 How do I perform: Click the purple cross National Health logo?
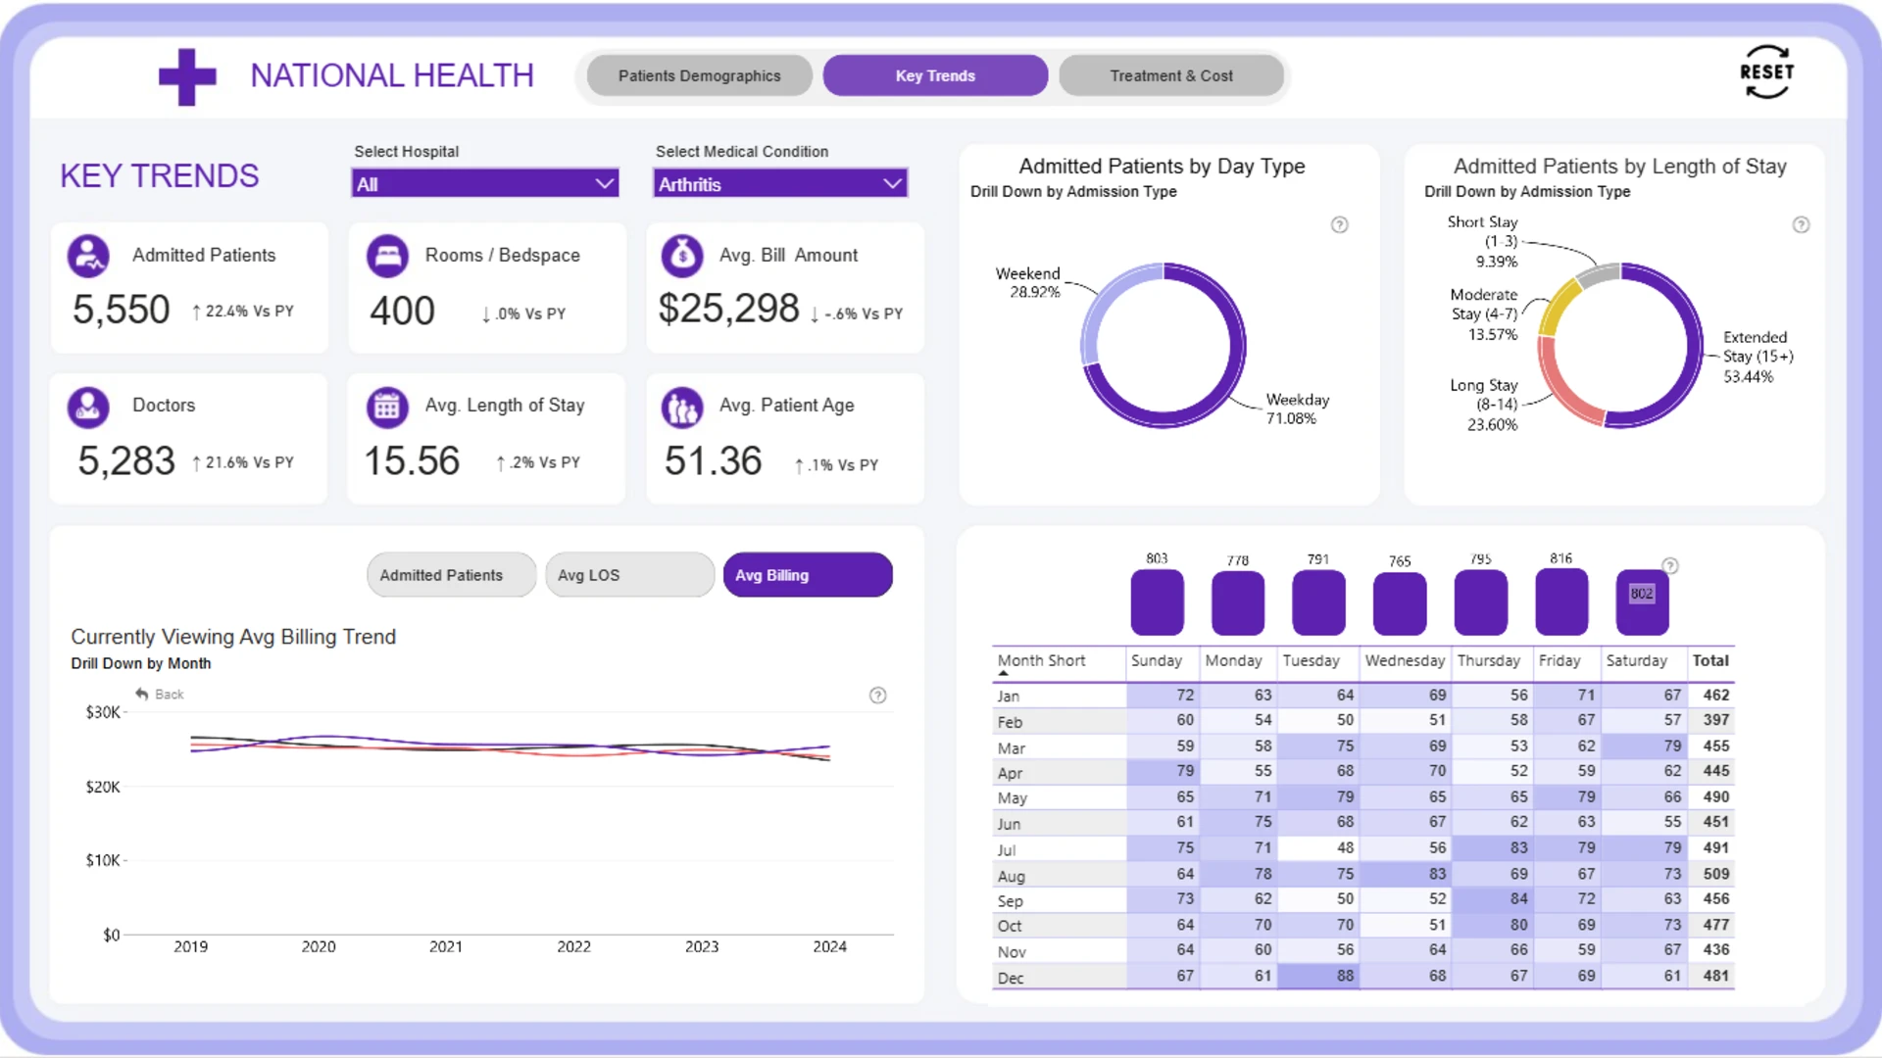click(x=187, y=76)
